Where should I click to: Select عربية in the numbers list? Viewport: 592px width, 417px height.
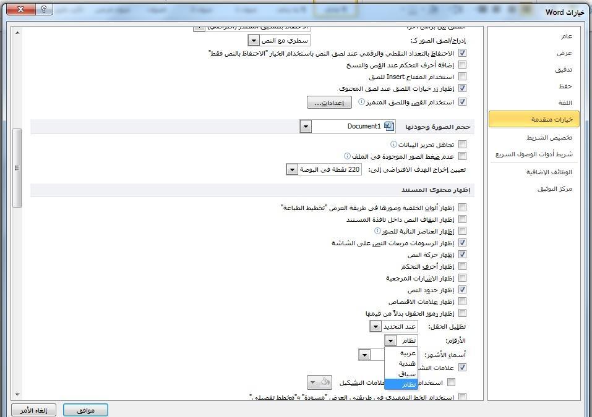401,353
